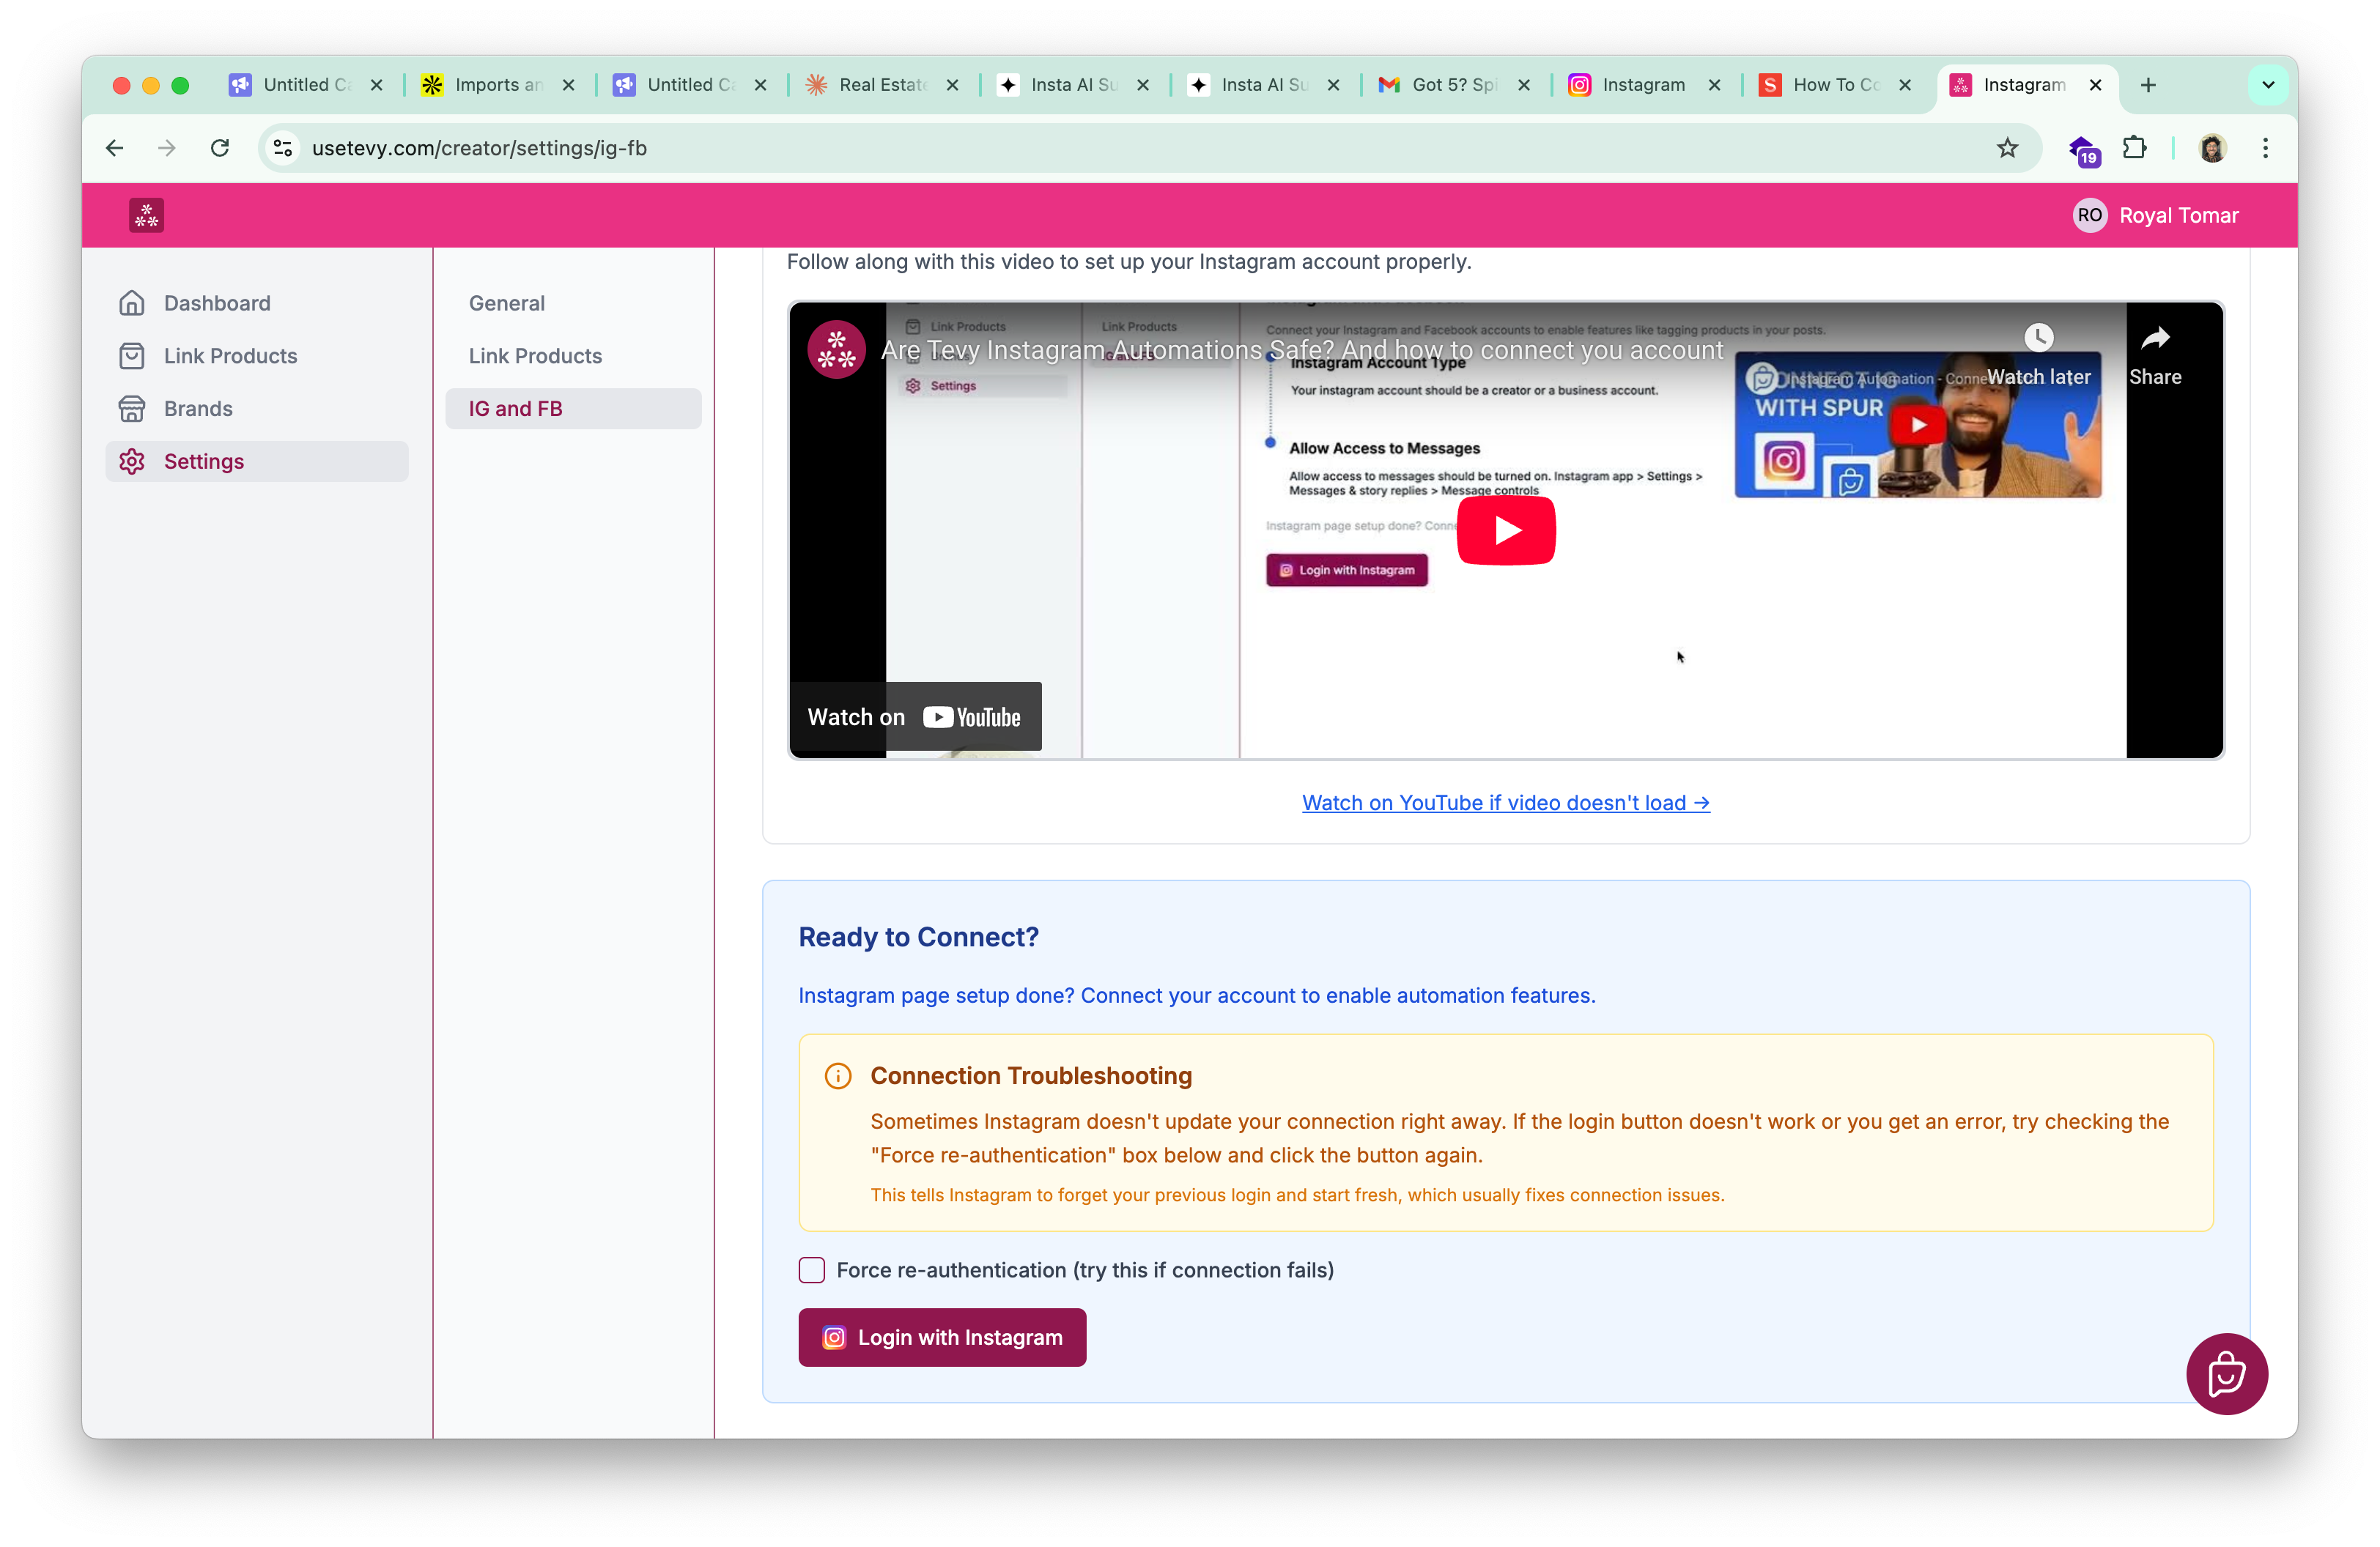Close the Got 5? Gmail tab
The height and width of the screenshot is (1547, 2380).
(x=1524, y=85)
